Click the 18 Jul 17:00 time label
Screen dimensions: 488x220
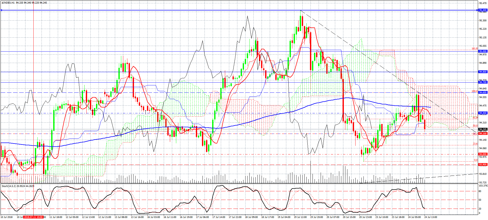(268, 217)
